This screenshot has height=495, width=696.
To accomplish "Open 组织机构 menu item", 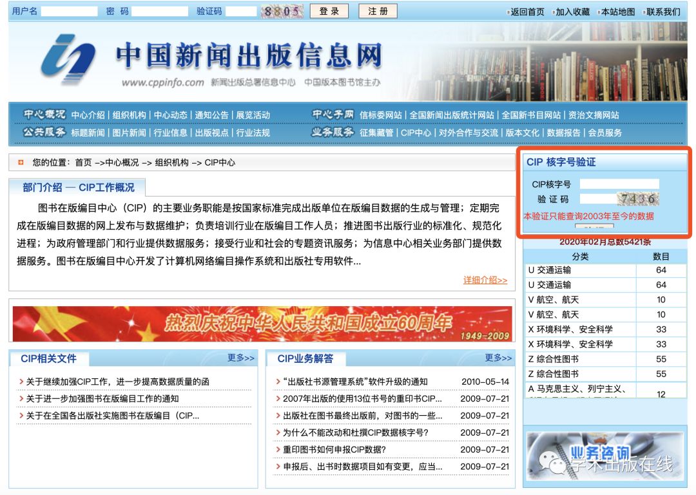I will point(129,115).
